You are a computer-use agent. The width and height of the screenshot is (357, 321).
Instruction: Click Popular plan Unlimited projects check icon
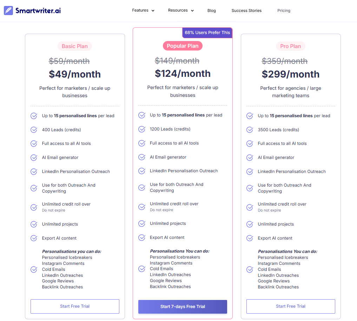pyautogui.click(x=142, y=223)
